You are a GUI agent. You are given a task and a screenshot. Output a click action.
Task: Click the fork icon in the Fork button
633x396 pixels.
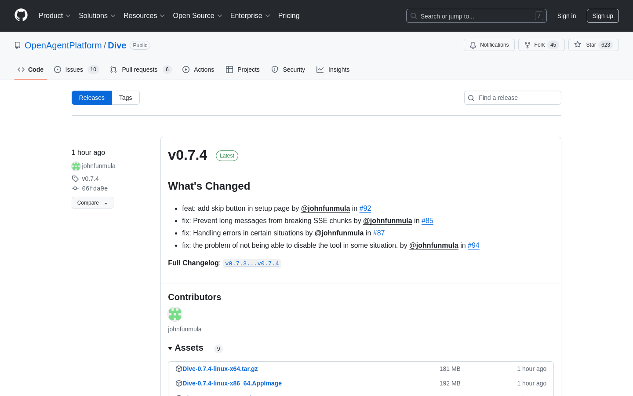(x=527, y=45)
